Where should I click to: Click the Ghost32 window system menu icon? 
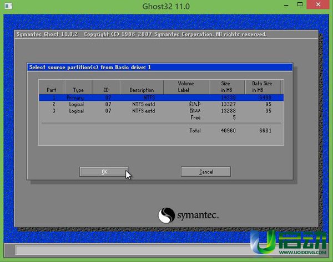tap(8, 6)
